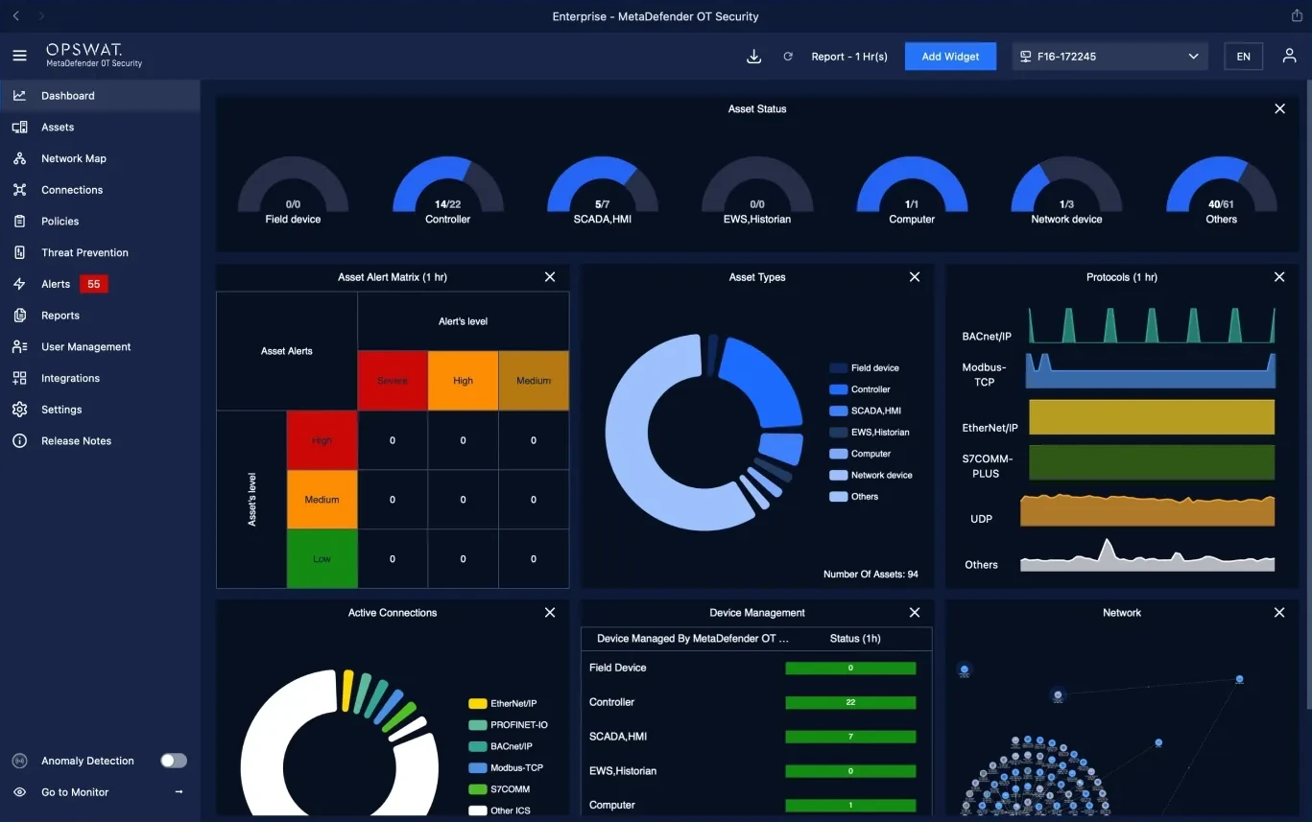Click the SCADA,HMI status bar showing 7
This screenshot has width=1312, height=822.
(x=850, y=737)
